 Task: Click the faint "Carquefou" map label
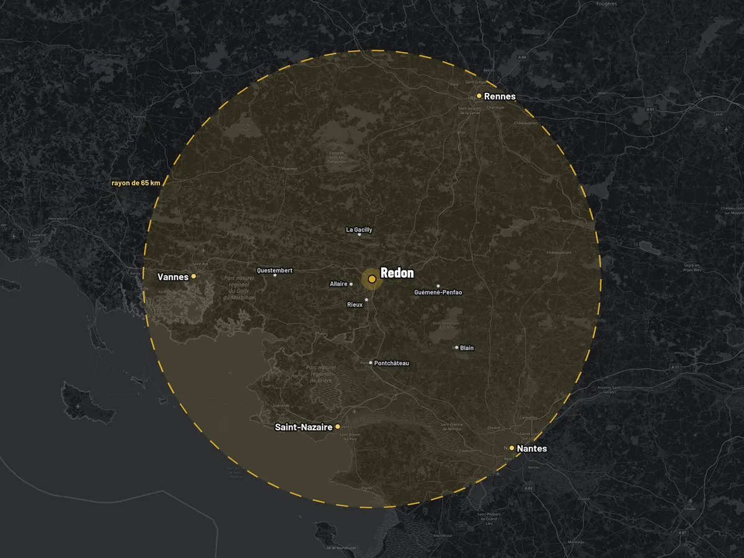[x=529, y=417]
